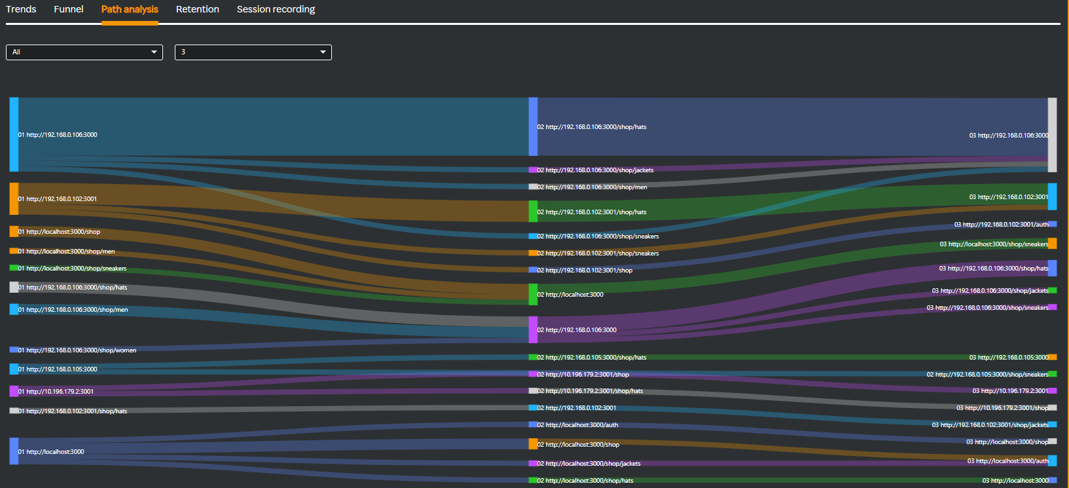Viewport: 1069px width, 488px height.
Task: Click 02 http://192.168.0.102:3001/shop label
Action: [585, 271]
